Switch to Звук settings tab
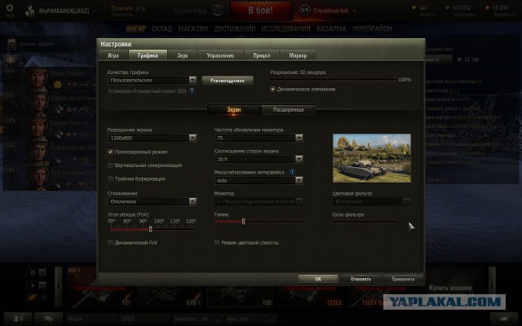 (x=183, y=55)
